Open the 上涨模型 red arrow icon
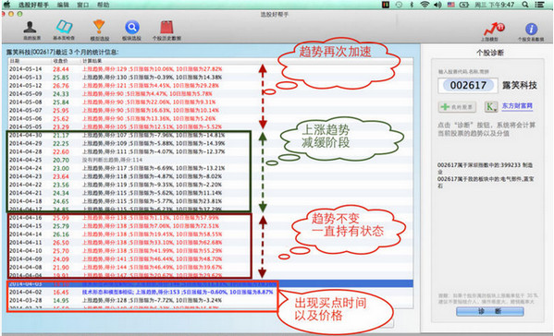 click(494, 31)
